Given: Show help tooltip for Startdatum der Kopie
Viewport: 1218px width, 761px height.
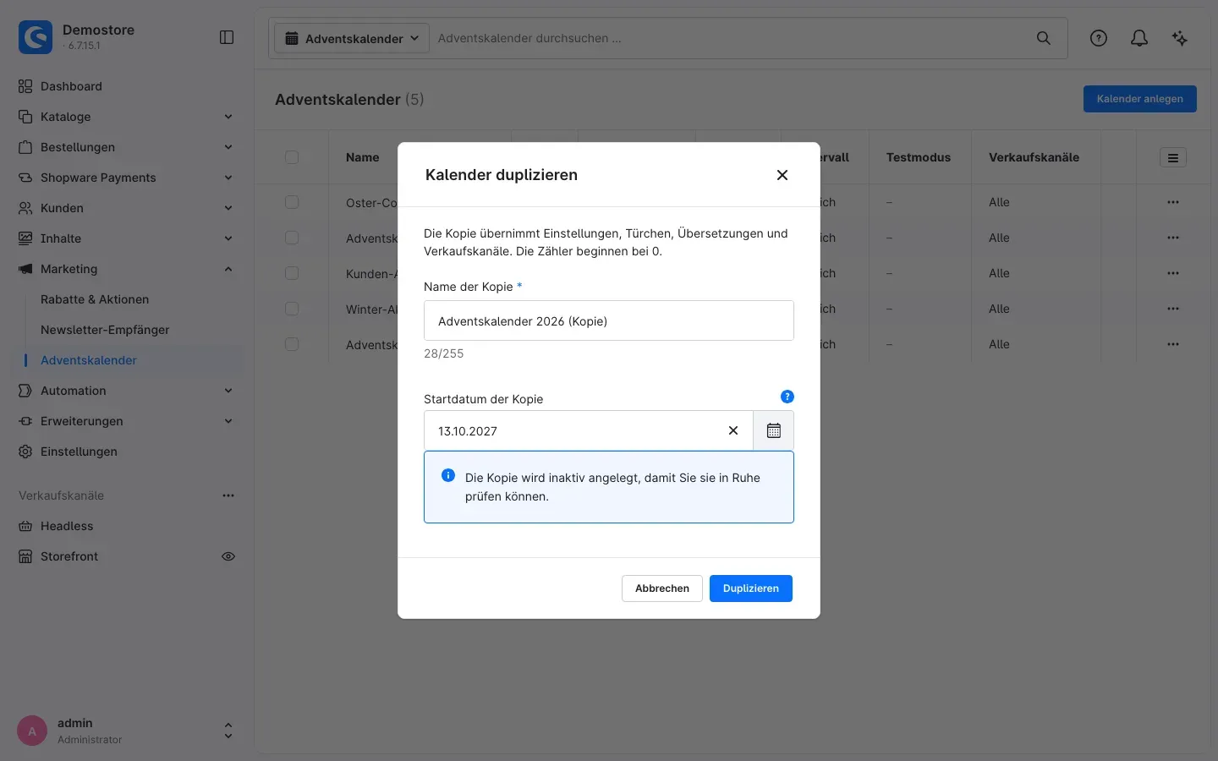Looking at the screenshot, I should pos(787,397).
